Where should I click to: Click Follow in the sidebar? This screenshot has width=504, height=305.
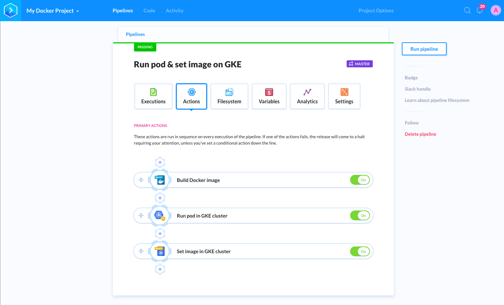(x=412, y=123)
